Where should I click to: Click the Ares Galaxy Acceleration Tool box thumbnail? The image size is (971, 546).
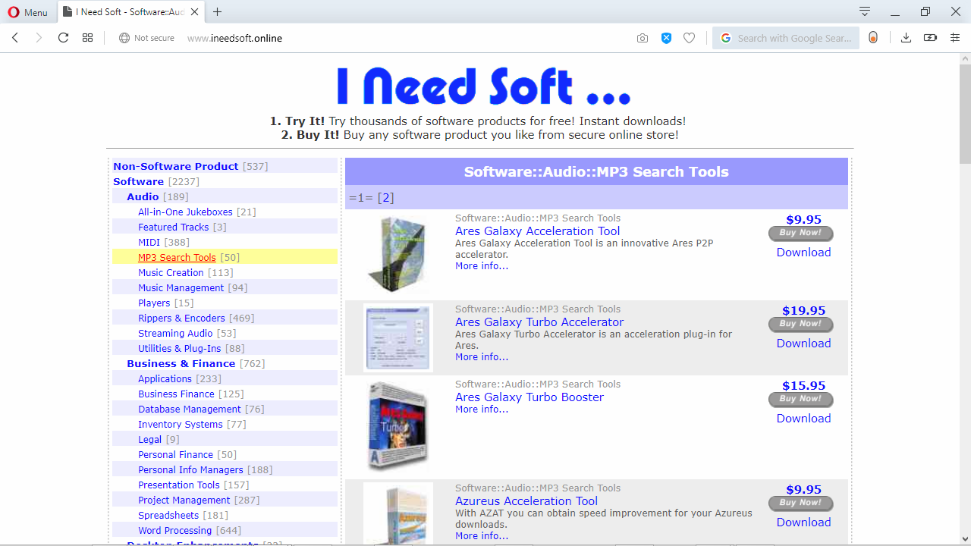pos(398,253)
